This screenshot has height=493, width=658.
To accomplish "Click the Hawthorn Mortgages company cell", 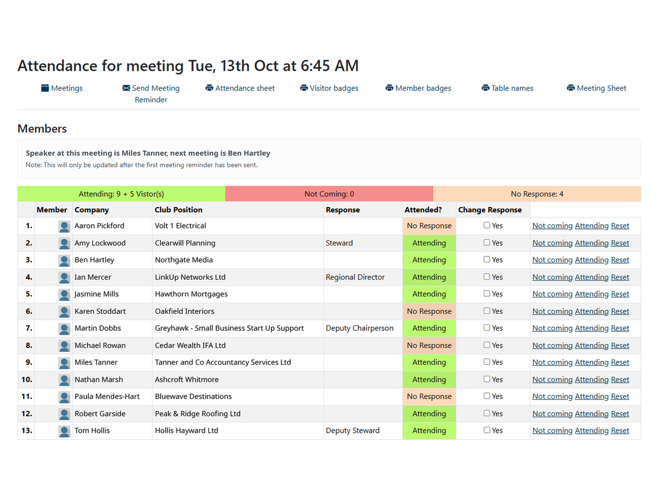I will (x=238, y=294).
